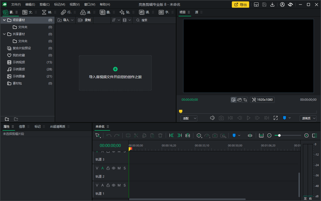This screenshot has width=321, height=201.
Task: Click the fit-timeline-to-width icon
Action: 261,135
